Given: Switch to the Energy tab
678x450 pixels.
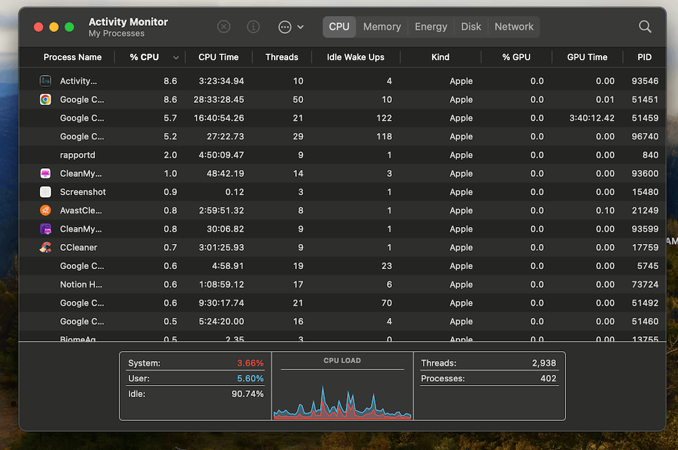Looking at the screenshot, I should click(x=431, y=27).
